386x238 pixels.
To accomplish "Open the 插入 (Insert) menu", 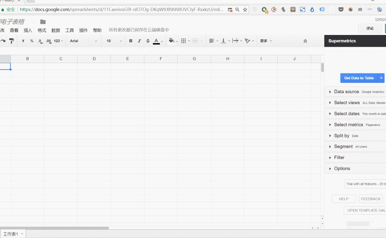I will [28, 30].
